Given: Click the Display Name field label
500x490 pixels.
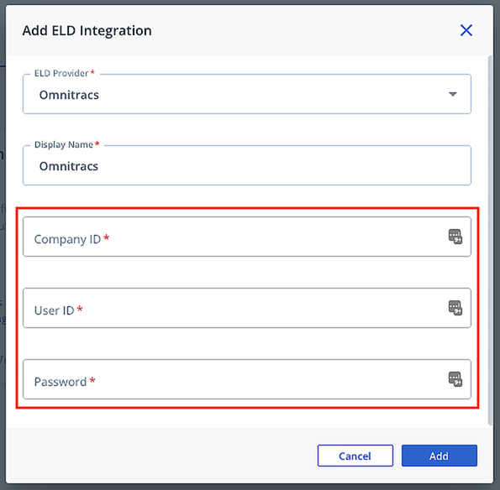Looking at the screenshot, I should pos(66,144).
